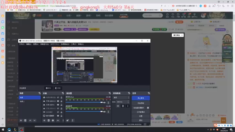Remove the selected scene with the trash icon
This screenshot has height=132, width=235.
(25, 121)
